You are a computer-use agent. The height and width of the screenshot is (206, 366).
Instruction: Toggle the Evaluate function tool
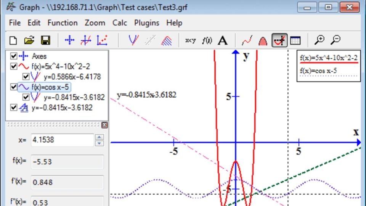(279, 40)
